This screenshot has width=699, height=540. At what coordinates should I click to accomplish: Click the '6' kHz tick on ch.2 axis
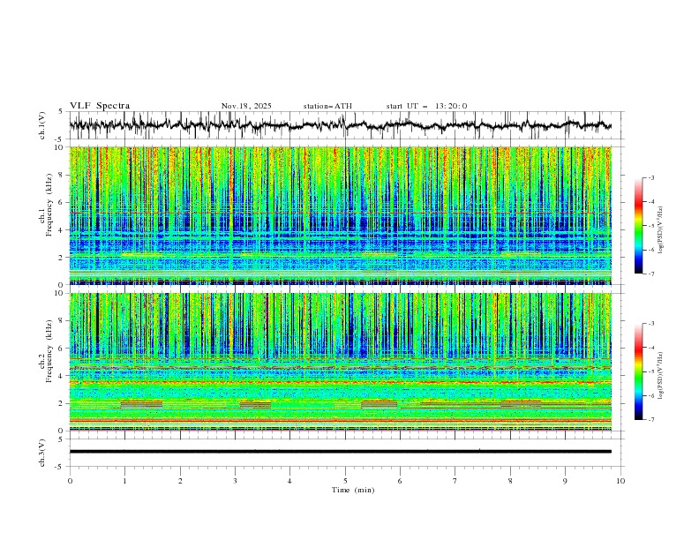[x=63, y=348]
